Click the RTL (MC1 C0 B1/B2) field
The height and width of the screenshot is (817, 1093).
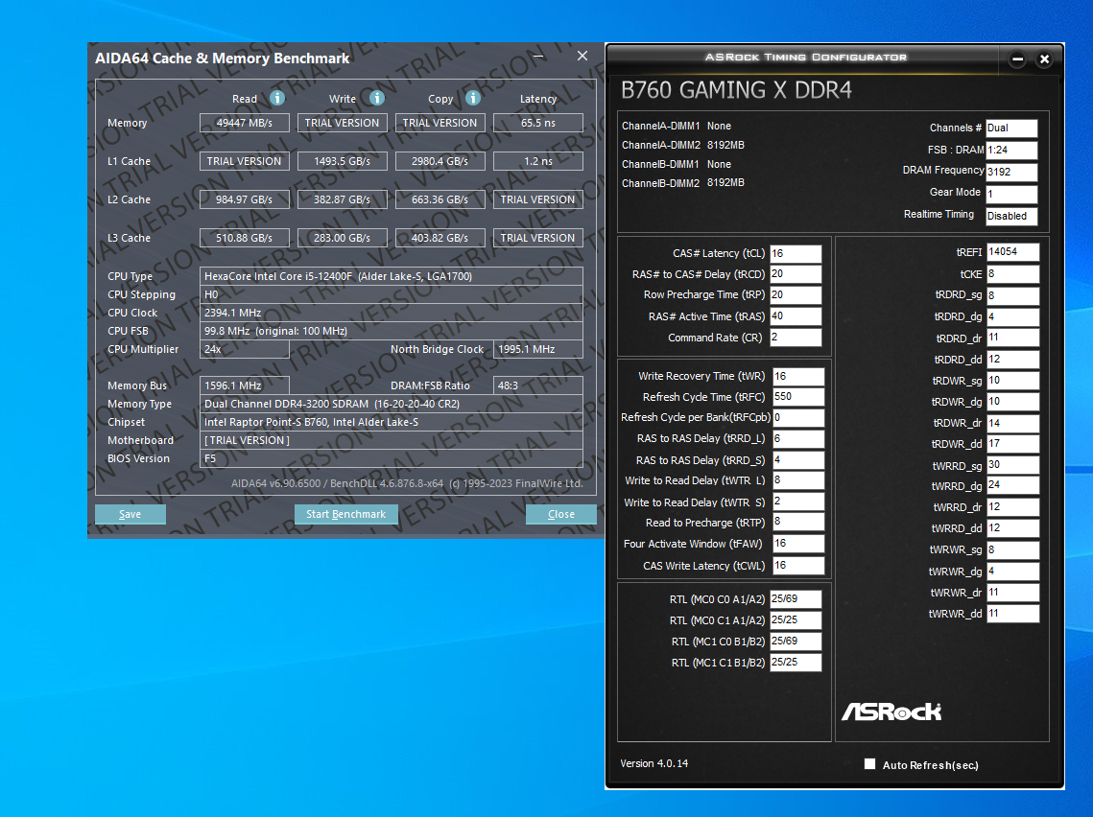796,642
